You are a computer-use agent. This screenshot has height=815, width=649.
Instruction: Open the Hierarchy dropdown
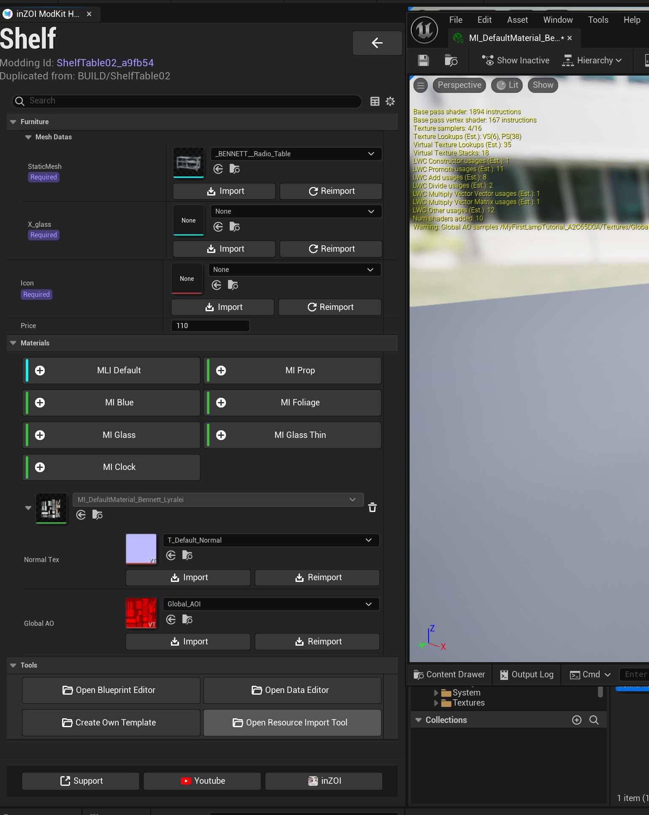pyautogui.click(x=592, y=60)
